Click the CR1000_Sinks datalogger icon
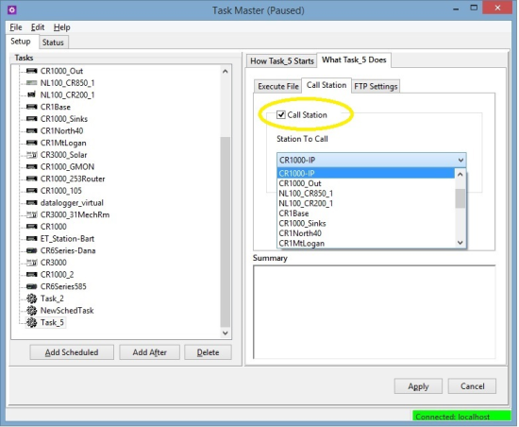Screen dimensions: 519x427 (x=32, y=119)
